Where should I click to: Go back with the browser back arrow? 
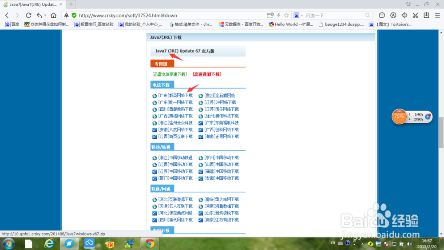coord(7,15)
